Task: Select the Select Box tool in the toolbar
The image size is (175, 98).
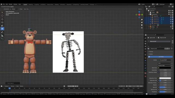Action: (2, 13)
